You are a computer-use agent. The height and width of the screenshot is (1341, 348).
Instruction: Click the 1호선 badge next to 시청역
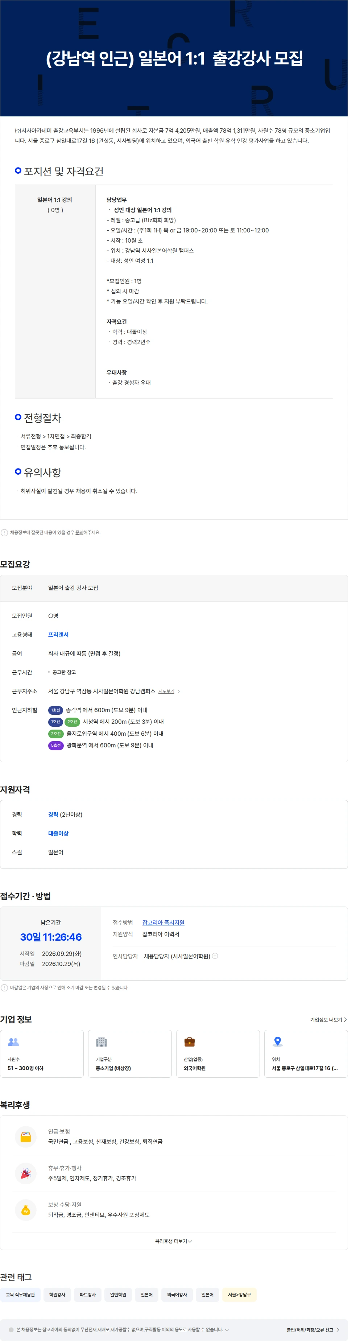pos(56,722)
